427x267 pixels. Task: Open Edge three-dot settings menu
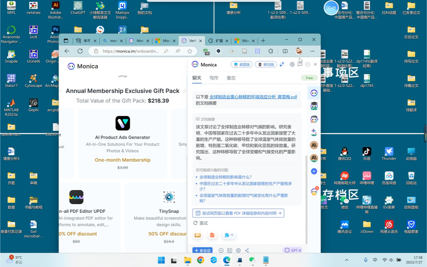click(312, 51)
